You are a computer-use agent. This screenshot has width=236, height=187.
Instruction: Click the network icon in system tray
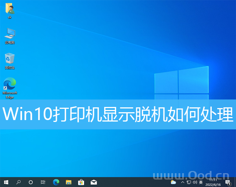(x=189, y=182)
